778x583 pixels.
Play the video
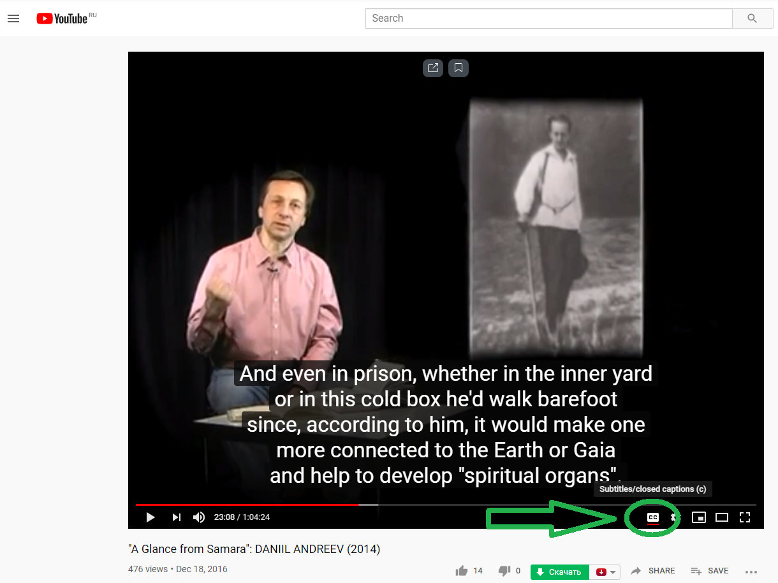150,517
